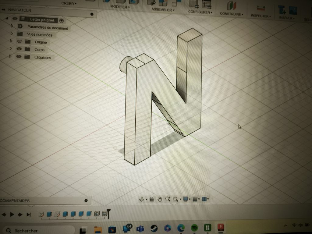Expand the Vues nommées folder

point(12,34)
